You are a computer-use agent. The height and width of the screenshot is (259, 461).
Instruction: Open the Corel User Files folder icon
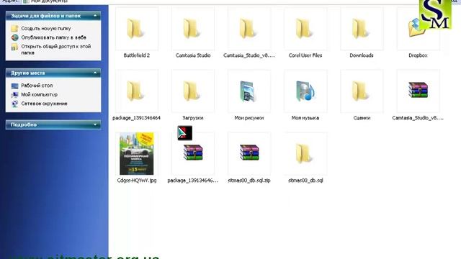304,29
